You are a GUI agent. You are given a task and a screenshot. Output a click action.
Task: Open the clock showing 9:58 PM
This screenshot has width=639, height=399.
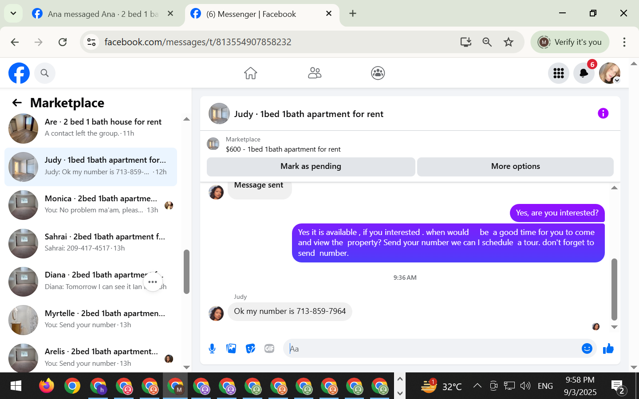[x=580, y=386]
